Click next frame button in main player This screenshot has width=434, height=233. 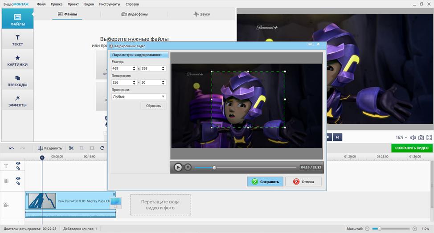point(337,137)
